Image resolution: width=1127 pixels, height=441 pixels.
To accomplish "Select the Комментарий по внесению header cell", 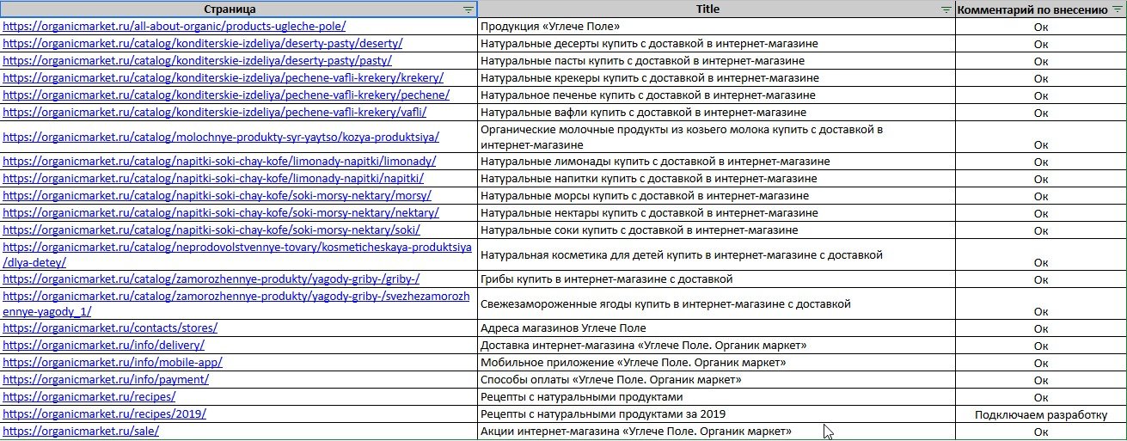I will point(1041,9).
